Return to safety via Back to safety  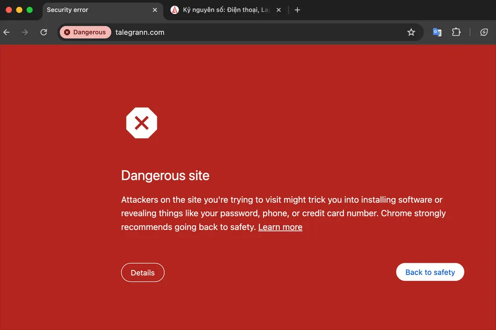click(x=430, y=272)
